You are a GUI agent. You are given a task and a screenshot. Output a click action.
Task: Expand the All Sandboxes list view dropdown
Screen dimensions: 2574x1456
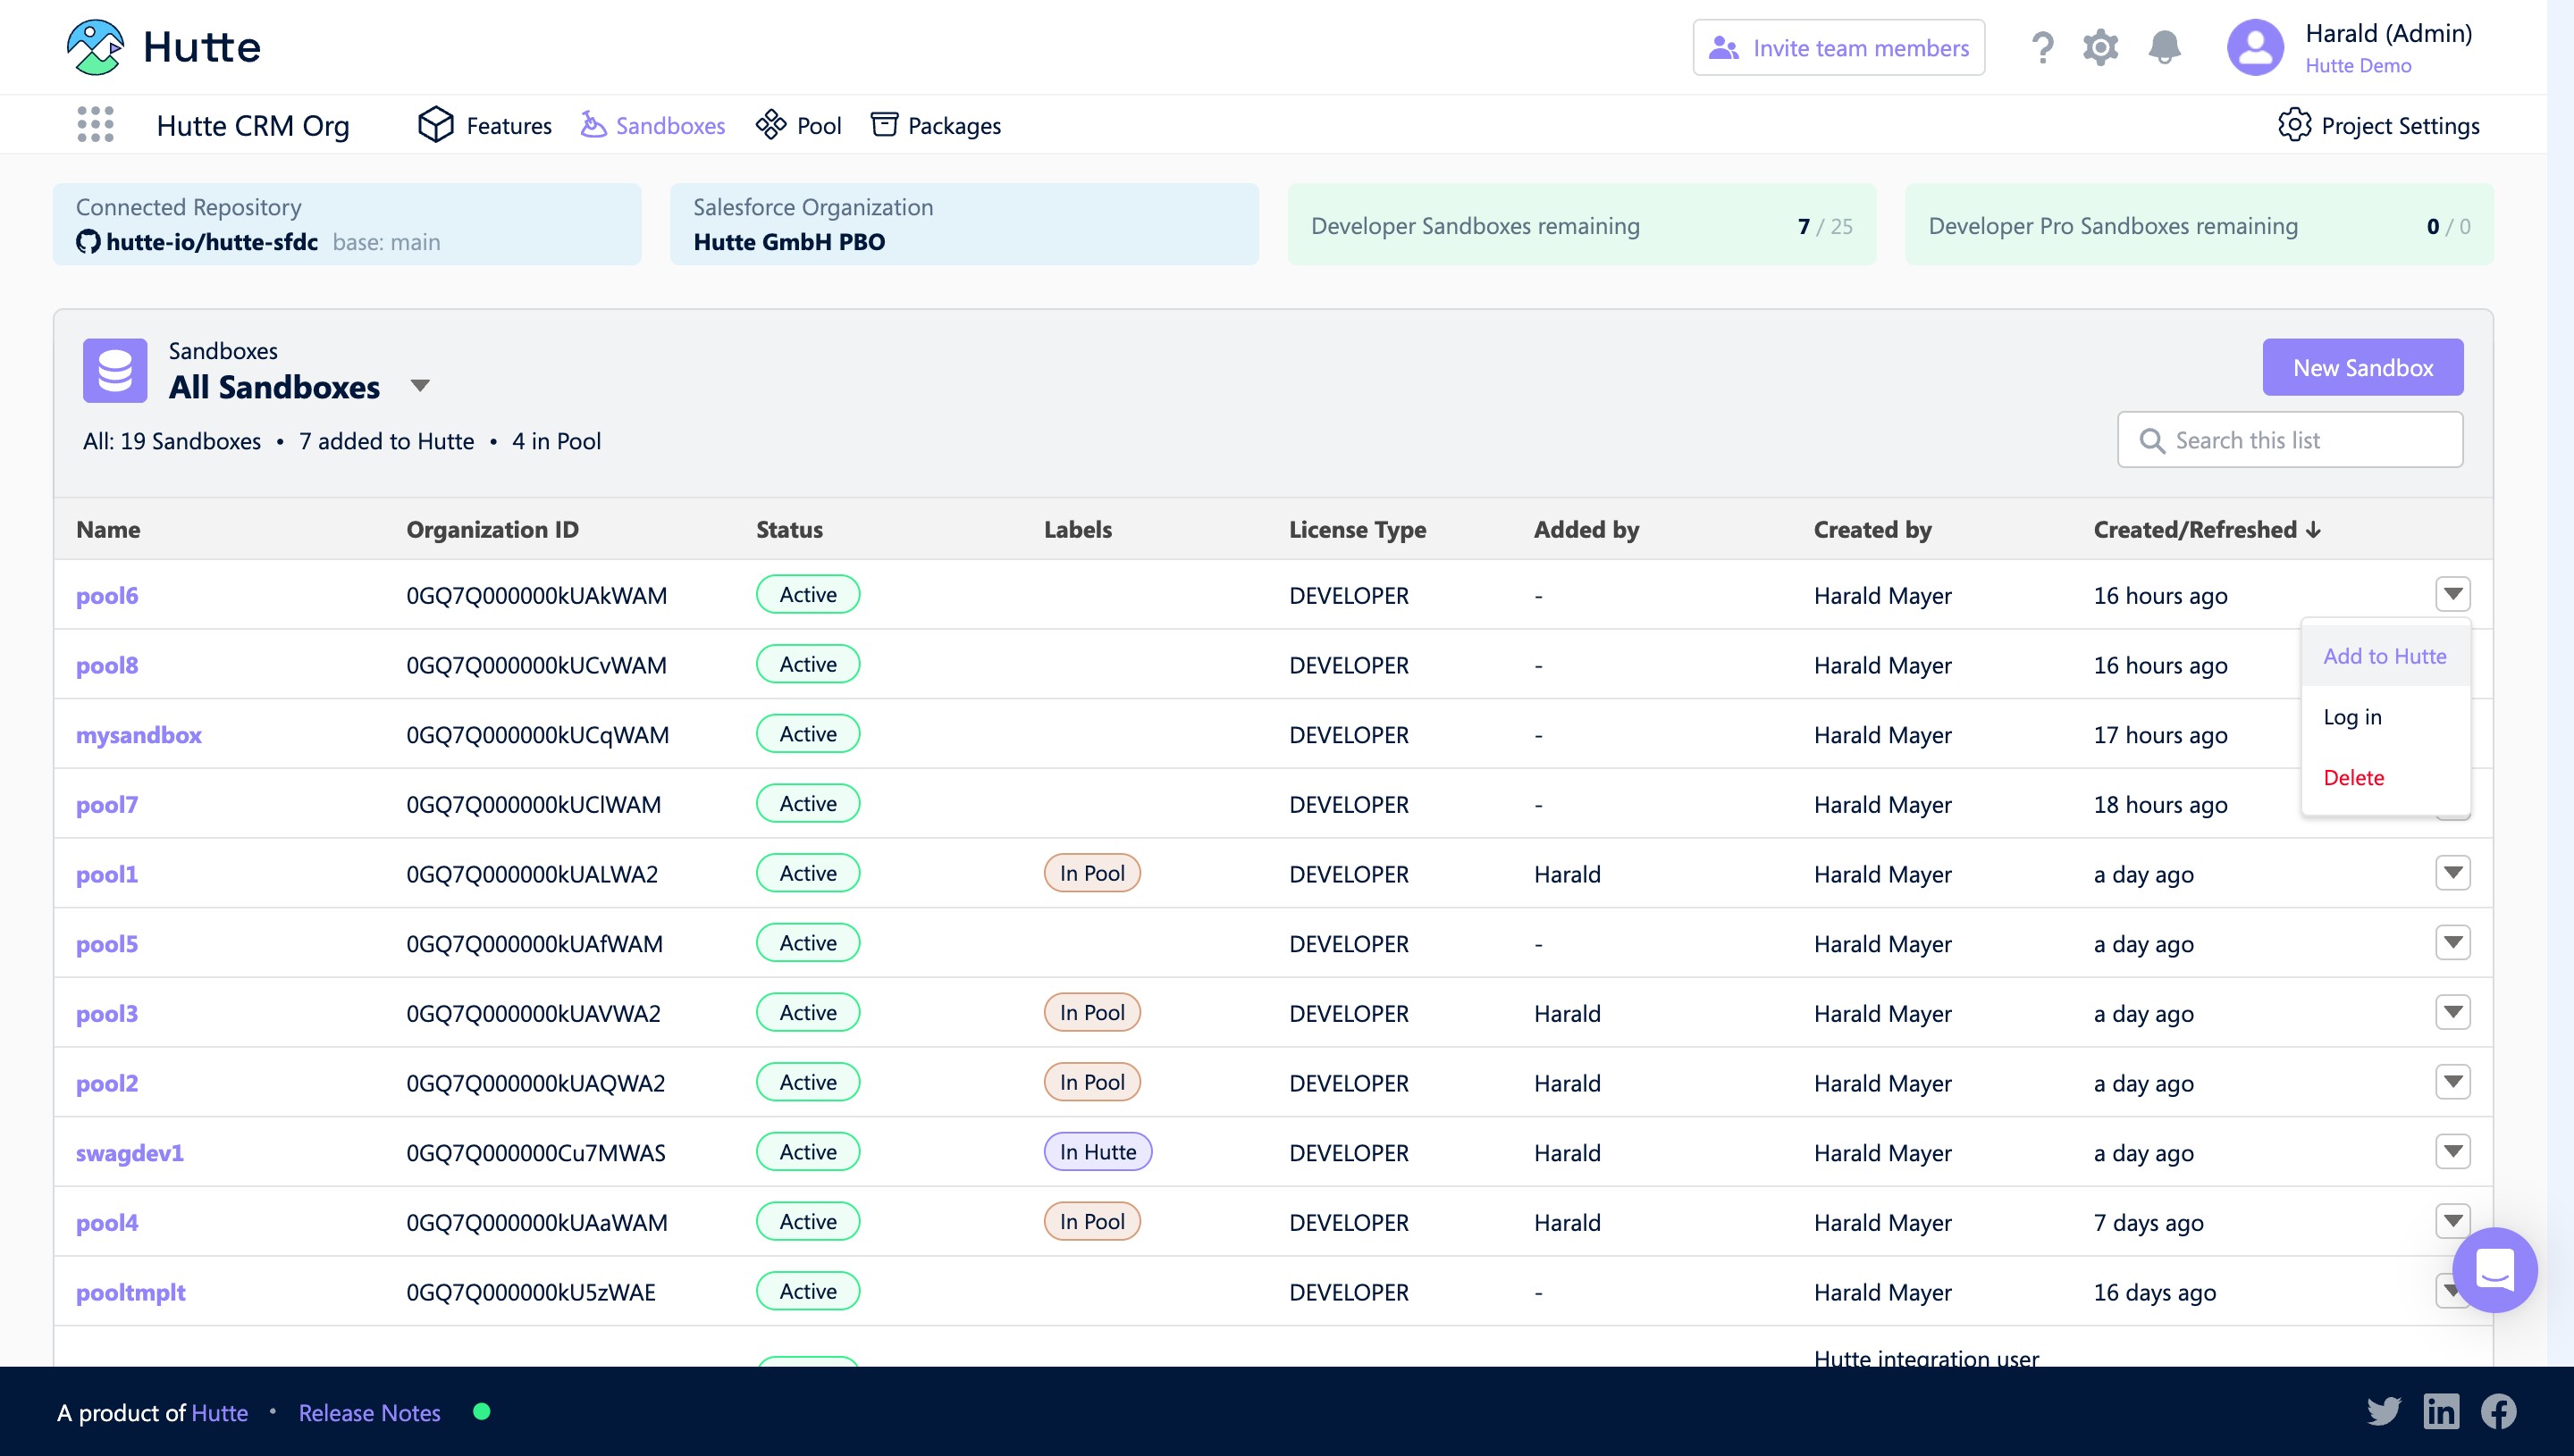click(x=420, y=386)
